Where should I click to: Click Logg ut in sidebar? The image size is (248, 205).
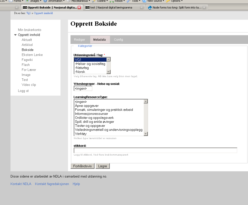[23, 91]
